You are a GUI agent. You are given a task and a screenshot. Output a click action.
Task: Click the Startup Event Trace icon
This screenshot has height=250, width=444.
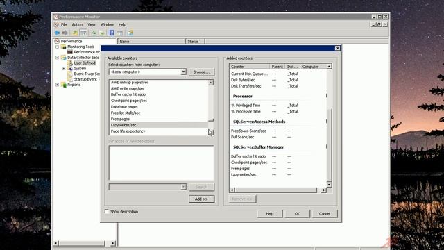pos(70,79)
